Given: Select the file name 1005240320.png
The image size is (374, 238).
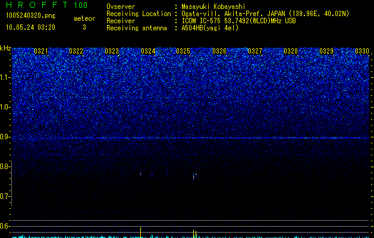Looking at the screenshot, I should (x=31, y=16).
